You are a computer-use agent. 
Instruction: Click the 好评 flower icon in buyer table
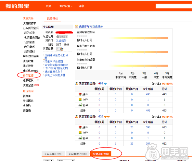[80, 127]
